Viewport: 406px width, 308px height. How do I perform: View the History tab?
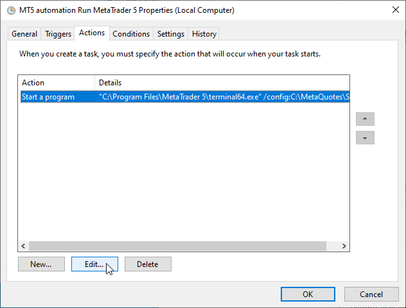204,34
